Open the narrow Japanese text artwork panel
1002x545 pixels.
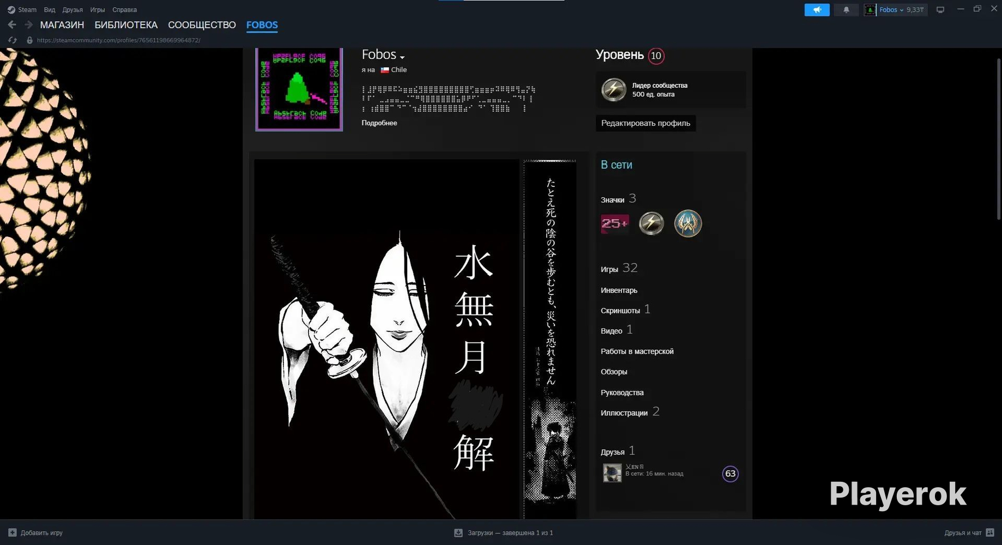click(550, 339)
